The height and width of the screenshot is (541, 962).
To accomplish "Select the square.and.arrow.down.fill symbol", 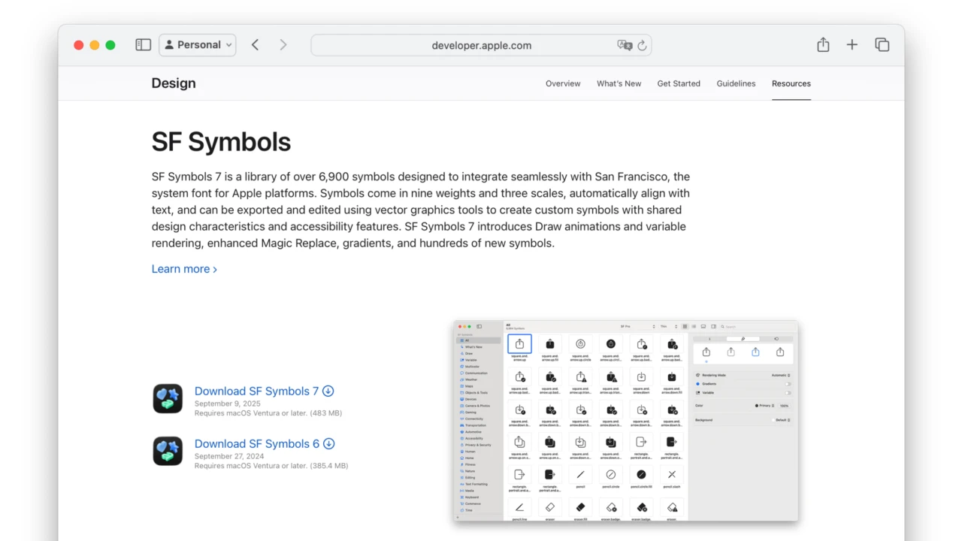I will coord(671,376).
